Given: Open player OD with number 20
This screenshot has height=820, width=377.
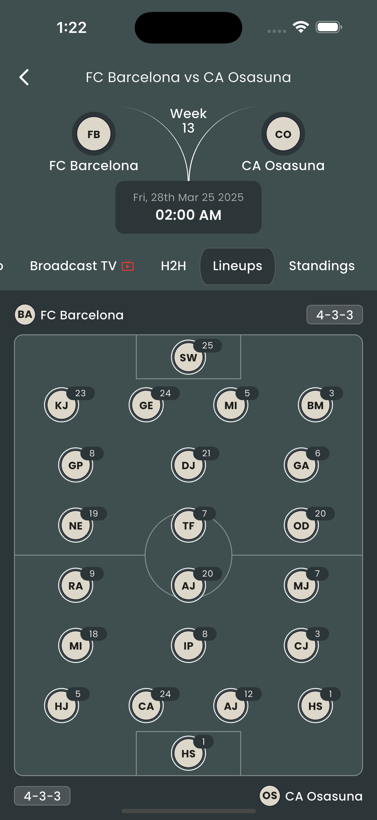Looking at the screenshot, I should [301, 525].
